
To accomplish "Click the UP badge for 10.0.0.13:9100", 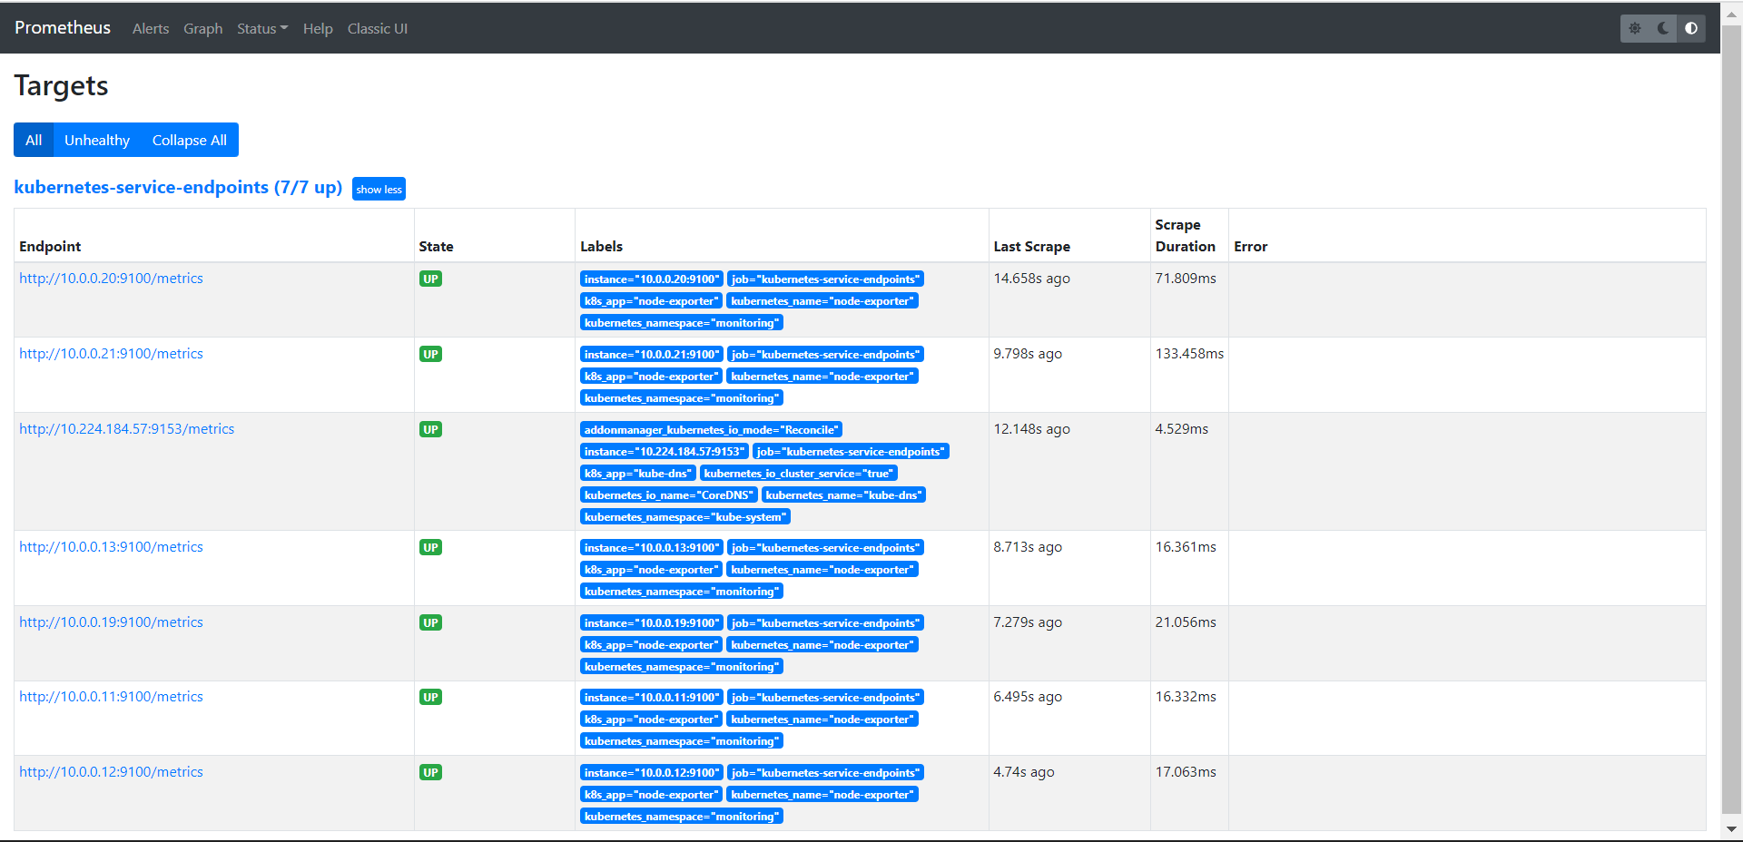I will [x=430, y=547].
